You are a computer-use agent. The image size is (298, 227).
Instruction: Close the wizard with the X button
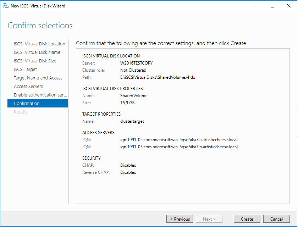pos(288,6)
